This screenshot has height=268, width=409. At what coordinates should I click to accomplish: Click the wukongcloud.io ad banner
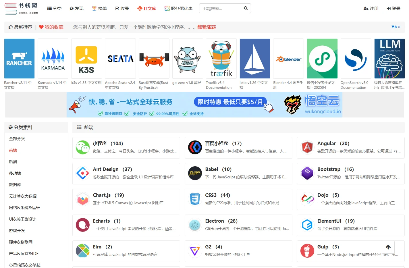pos(204,105)
